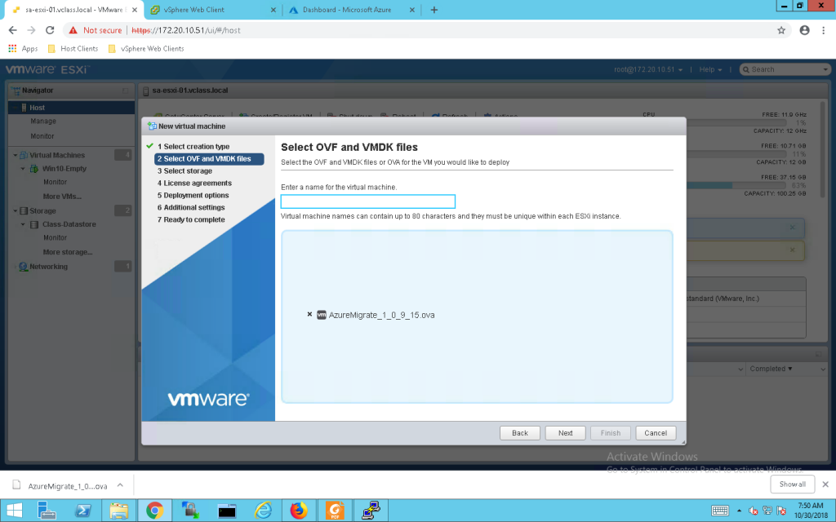Launch PowerShell from the taskbar
The image size is (836, 522).
click(x=82, y=511)
